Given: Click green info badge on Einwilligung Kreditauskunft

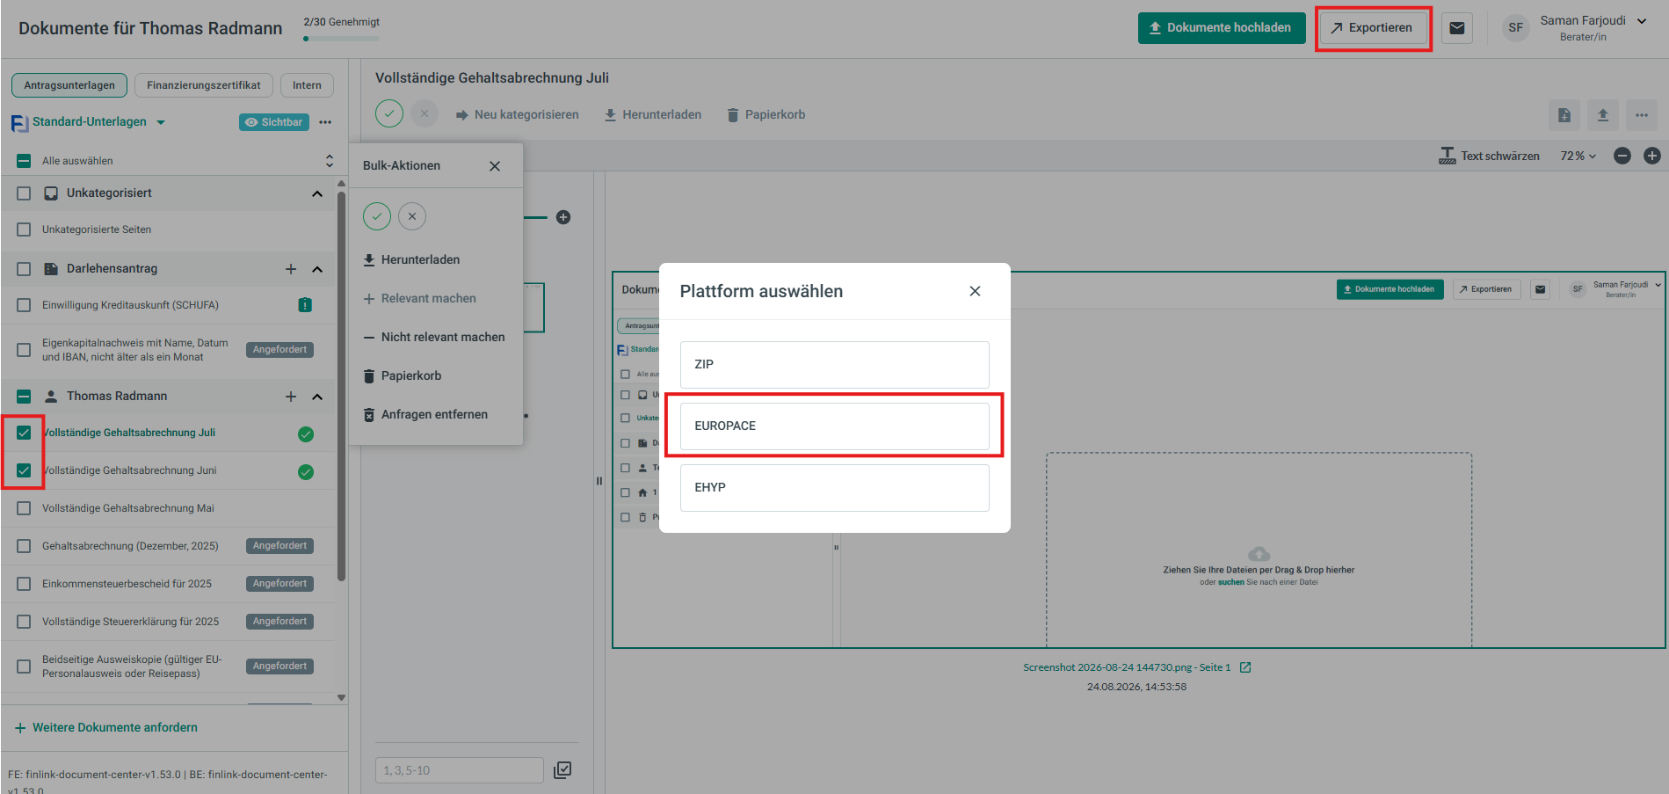Looking at the screenshot, I should pos(305,305).
